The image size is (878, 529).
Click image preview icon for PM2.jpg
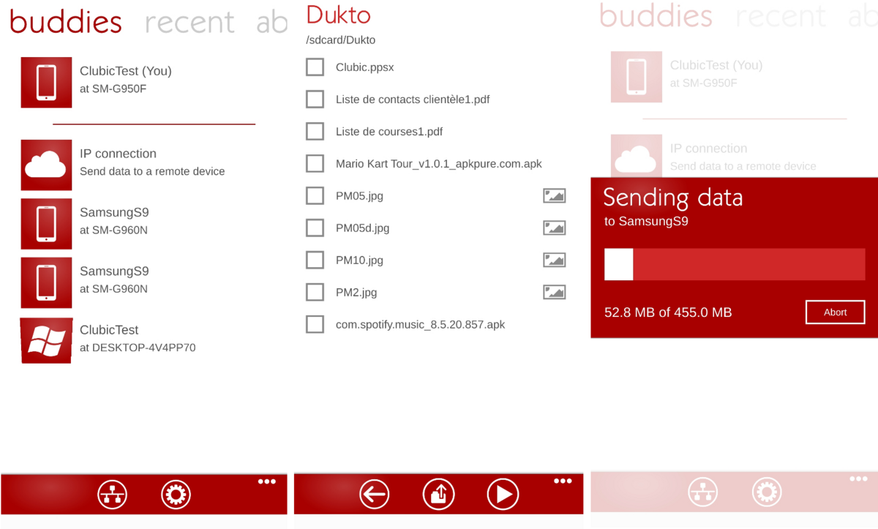[x=555, y=293]
